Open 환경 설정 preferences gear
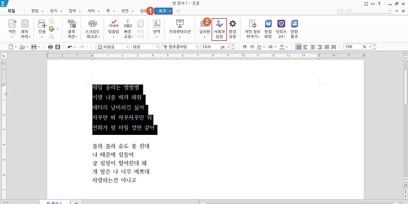Viewport: 408px width, 204px height. click(x=232, y=29)
